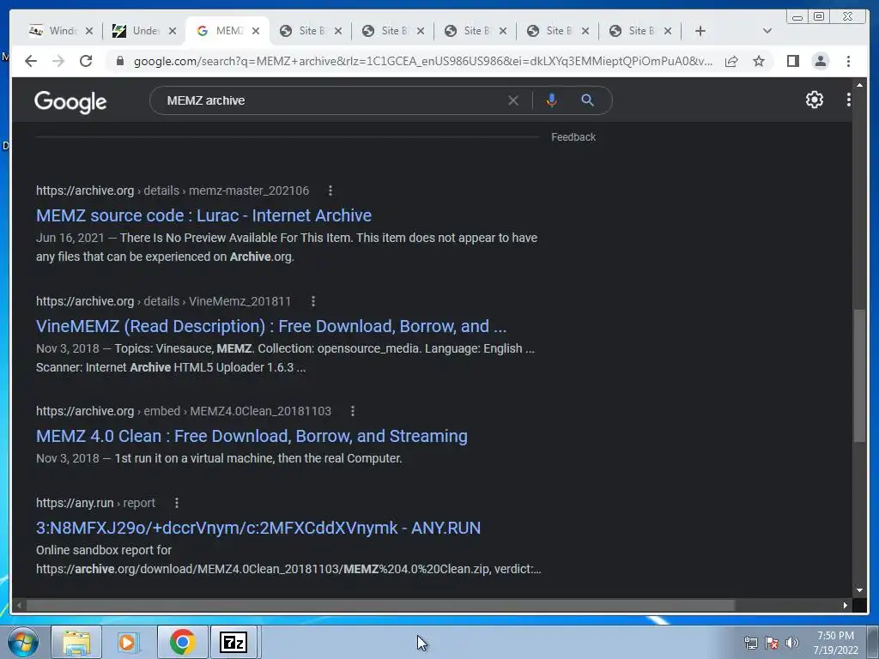Click Chrome icon in taskbar
The height and width of the screenshot is (659, 879).
pyautogui.click(x=182, y=642)
